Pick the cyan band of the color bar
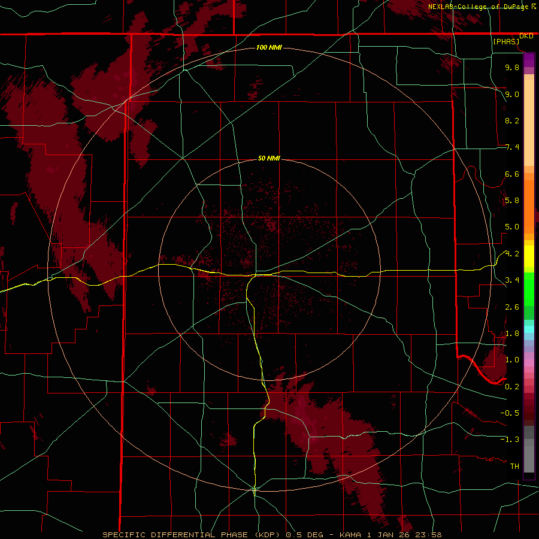Screen dimensions: 539x539 529,329
